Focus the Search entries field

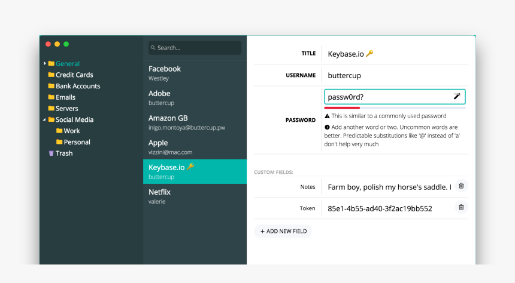point(195,48)
